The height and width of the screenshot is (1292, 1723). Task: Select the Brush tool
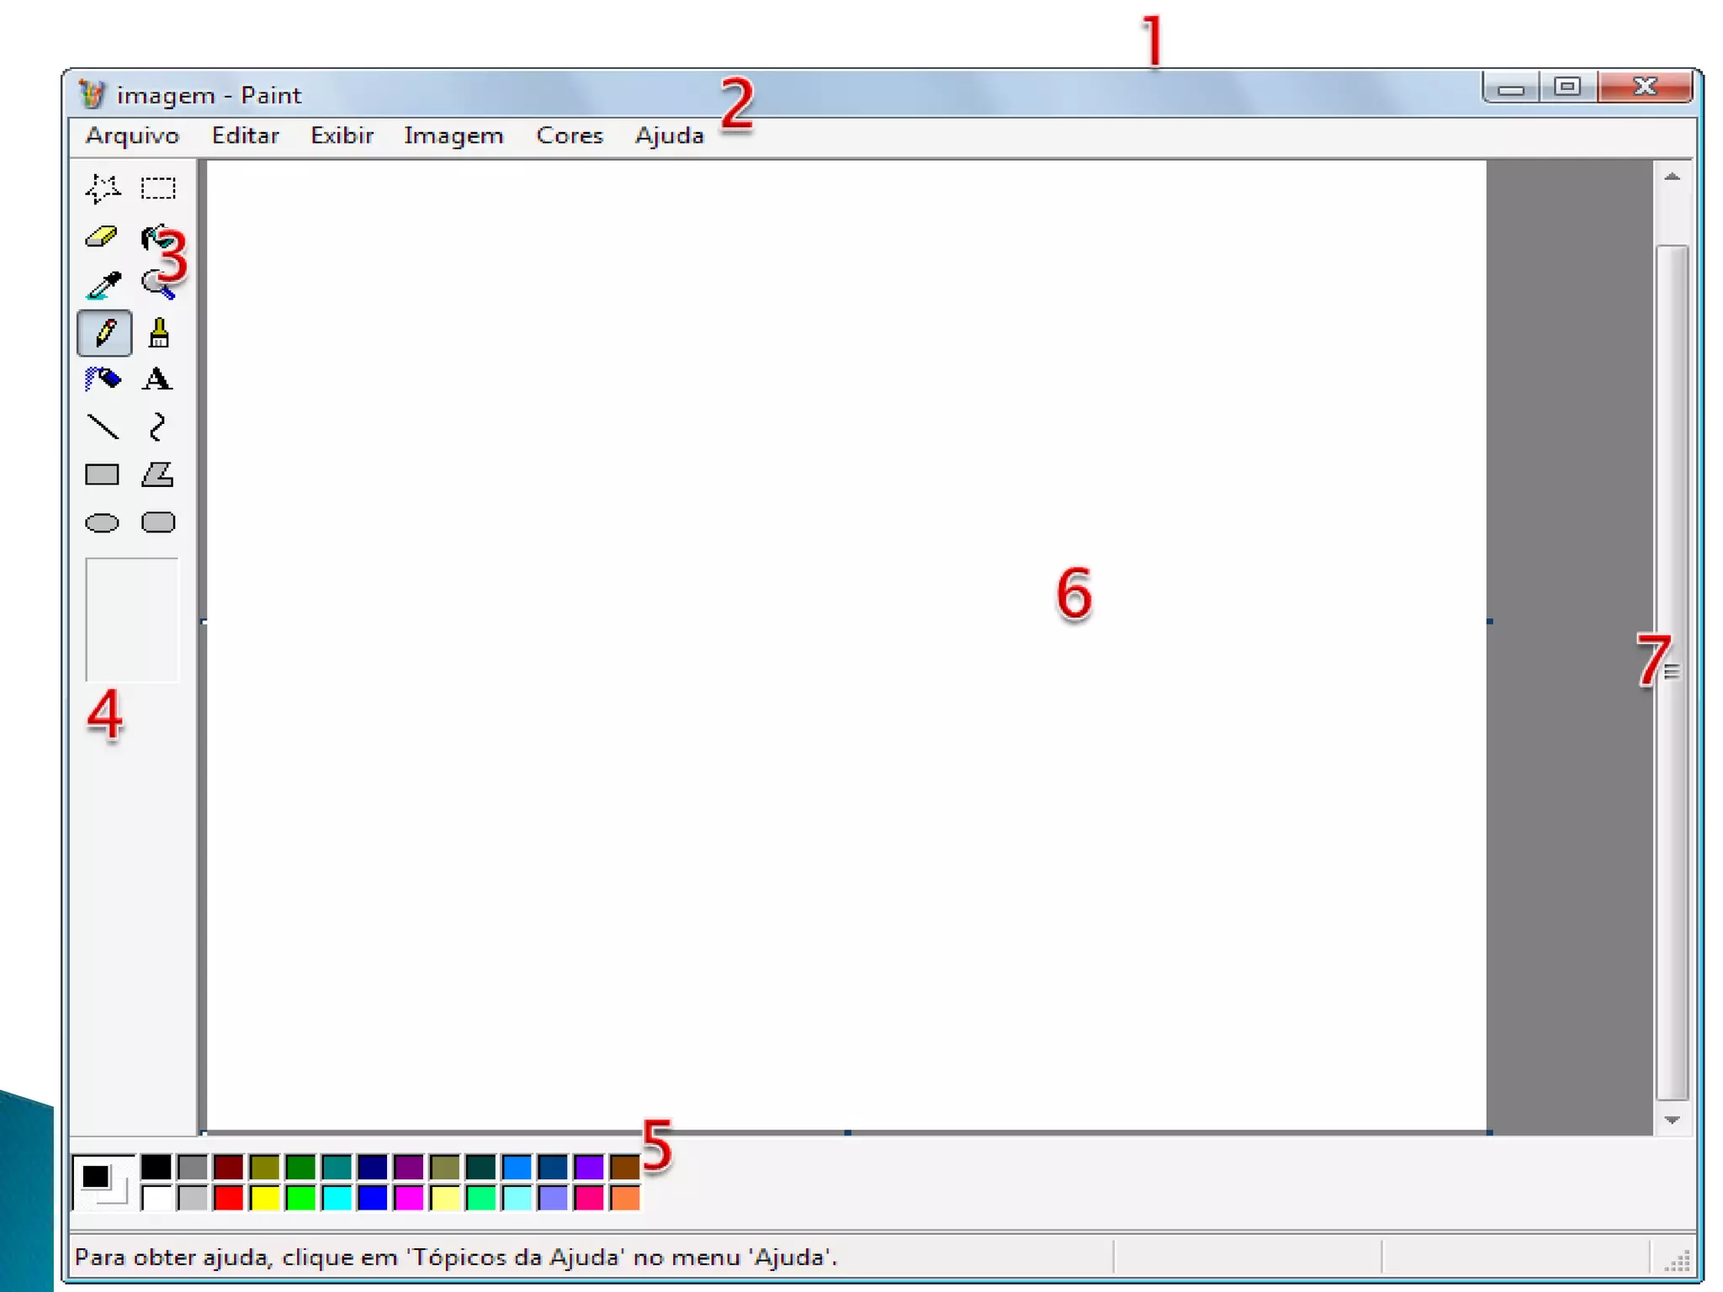[158, 333]
